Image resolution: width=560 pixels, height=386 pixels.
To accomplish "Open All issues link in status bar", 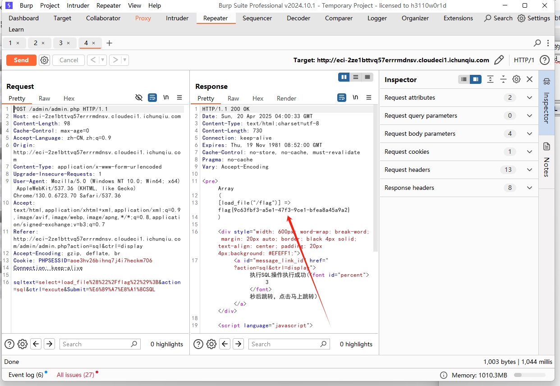I will pyautogui.click(x=75, y=375).
